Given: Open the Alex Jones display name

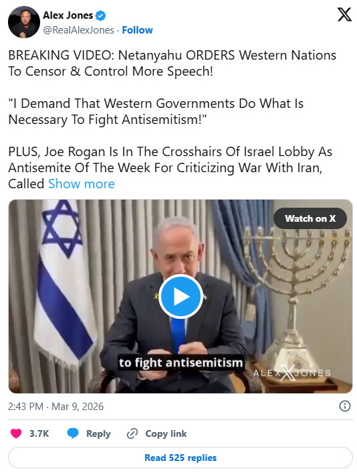Looking at the screenshot, I should point(68,15).
